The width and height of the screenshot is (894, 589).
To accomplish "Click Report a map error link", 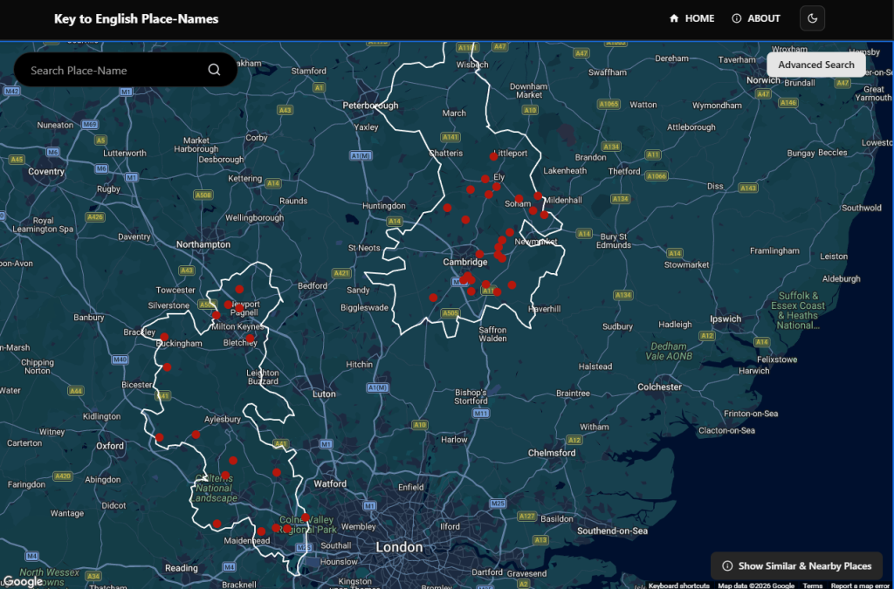I will [x=860, y=586].
